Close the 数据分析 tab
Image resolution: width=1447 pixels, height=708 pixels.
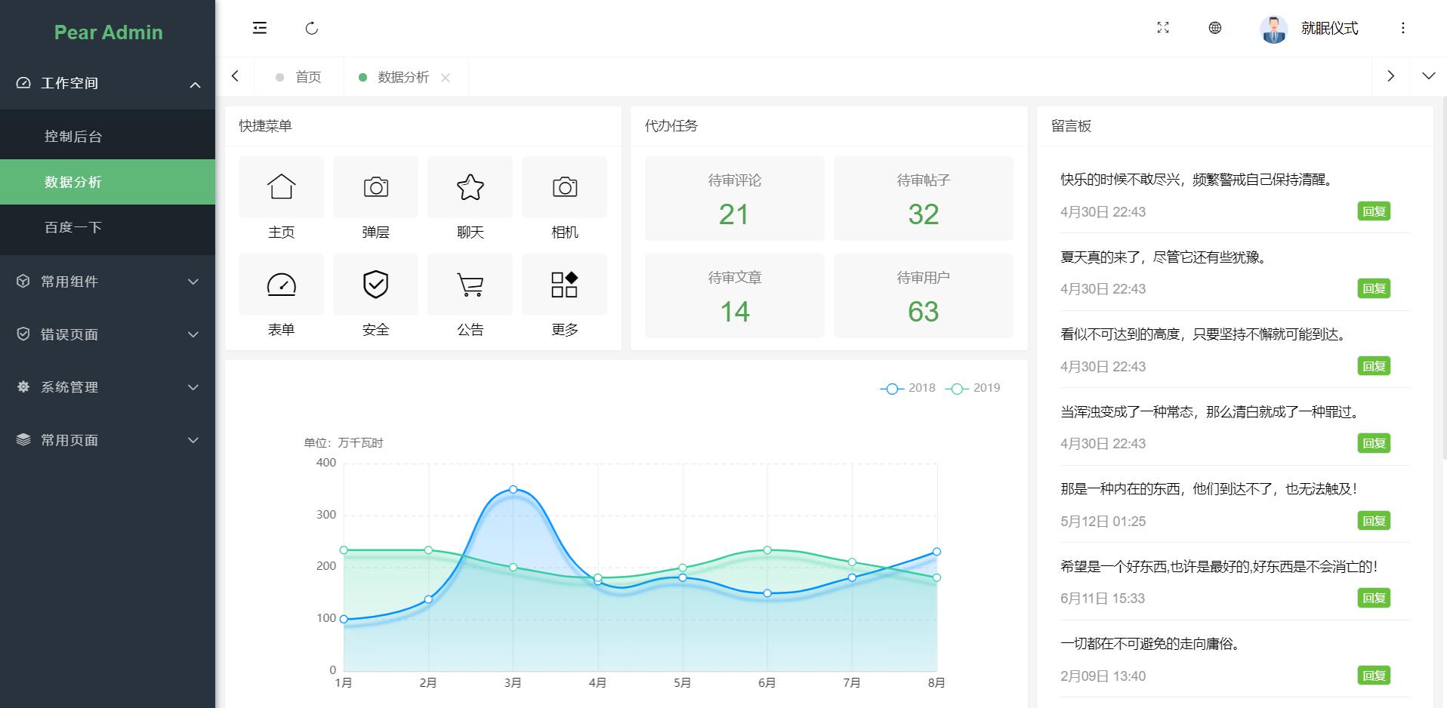pos(446,78)
